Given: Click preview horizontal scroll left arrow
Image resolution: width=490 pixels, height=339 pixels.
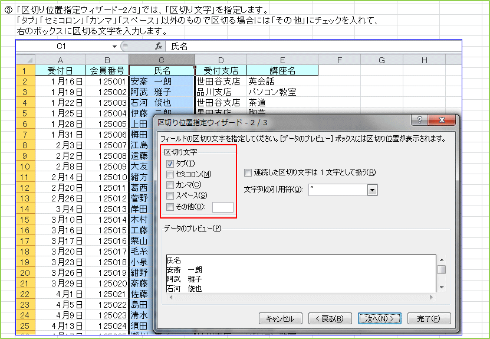Looking at the screenshot, I should click(x=170, y=297).
